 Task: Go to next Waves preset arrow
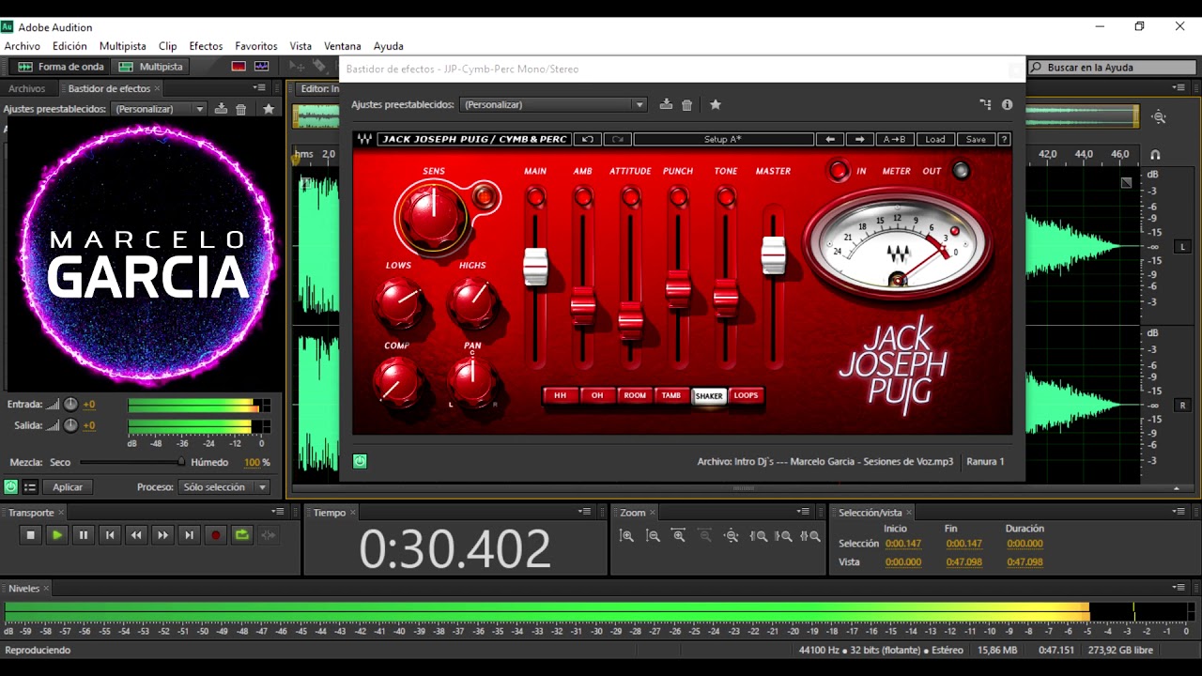pos(859,139)
